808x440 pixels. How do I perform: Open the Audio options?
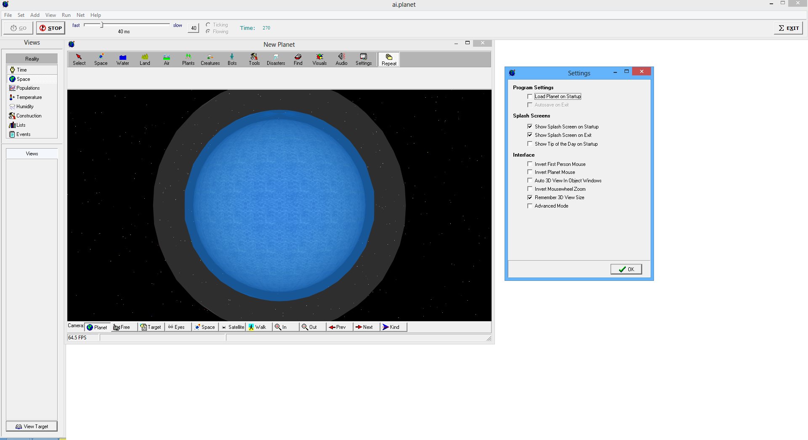coord(342,59)
